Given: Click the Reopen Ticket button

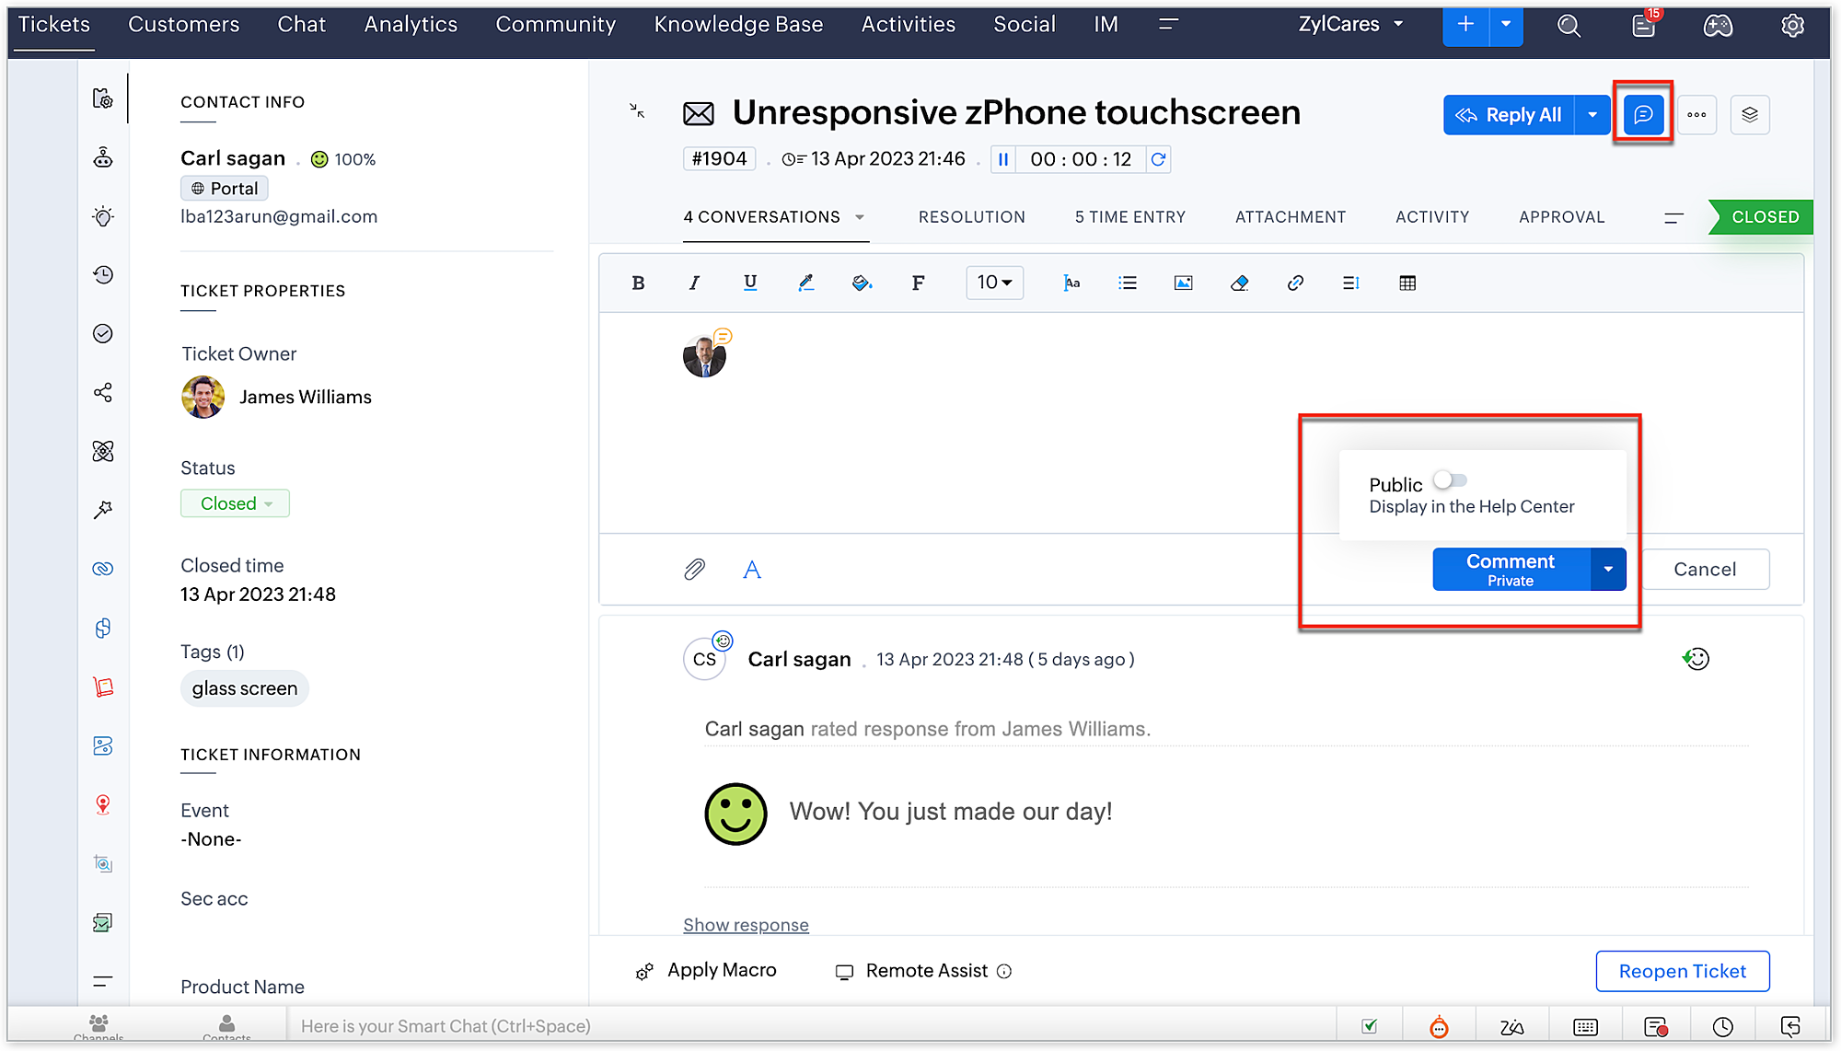Looking at the screenshot, I should [1682, 971].
